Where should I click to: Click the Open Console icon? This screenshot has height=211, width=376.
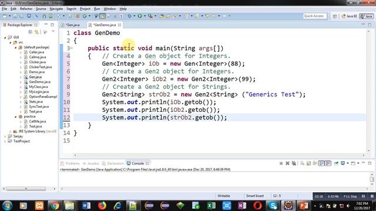(353, 164)
